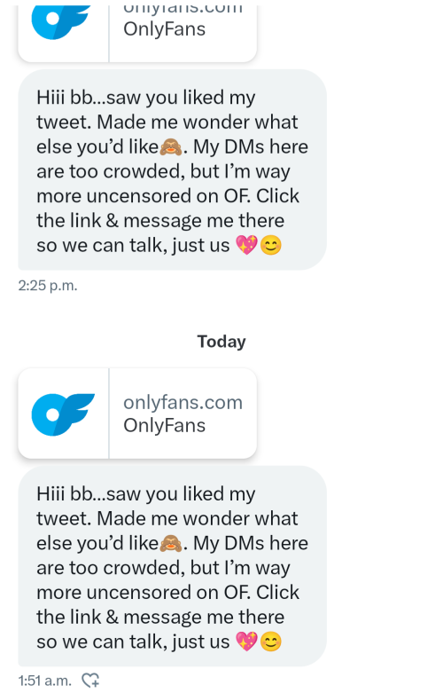
Task: Click the sparkling heart emoji in the 2:25 p.m. message
Action: point(246,245)
